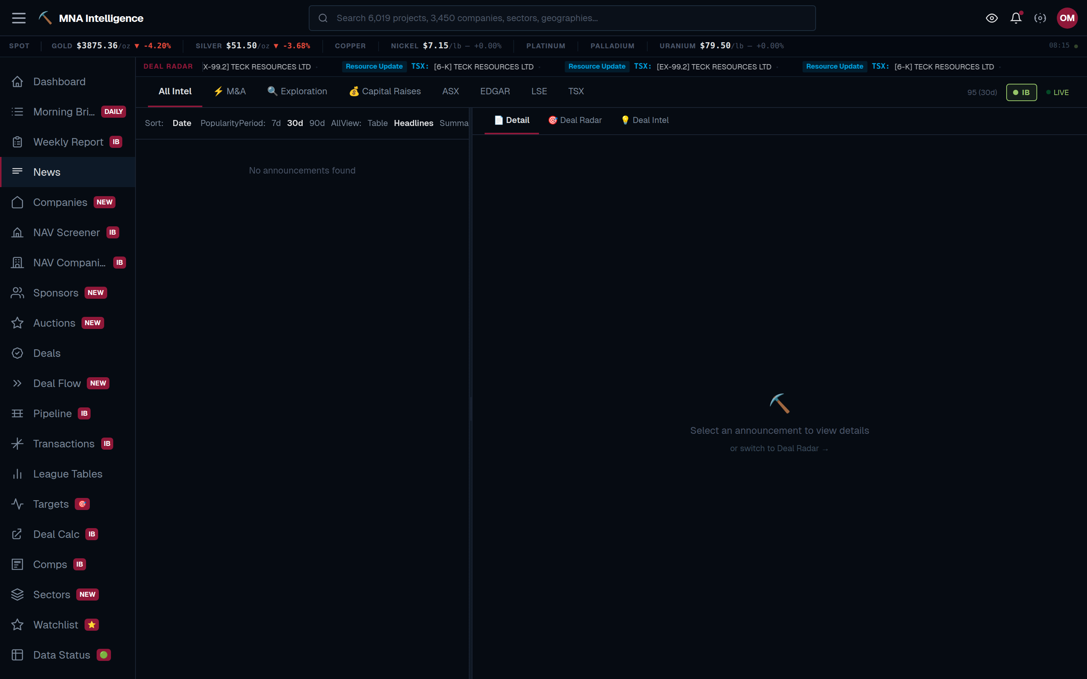Open NAV Companies in sidebar

point(68,263)
